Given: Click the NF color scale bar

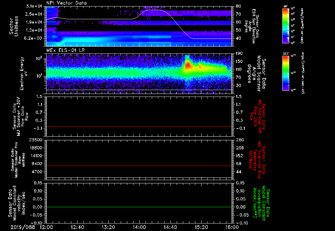Looking at the screenshot, I should pyautogui.click(x=286, y=26).
